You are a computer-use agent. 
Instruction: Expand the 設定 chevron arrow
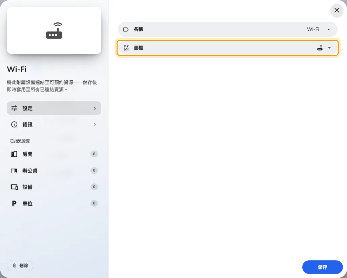pos(95,108)
